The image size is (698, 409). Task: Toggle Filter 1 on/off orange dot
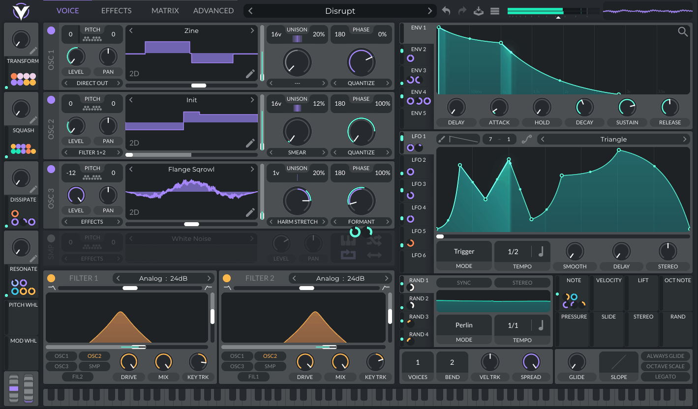pos(51,278)
